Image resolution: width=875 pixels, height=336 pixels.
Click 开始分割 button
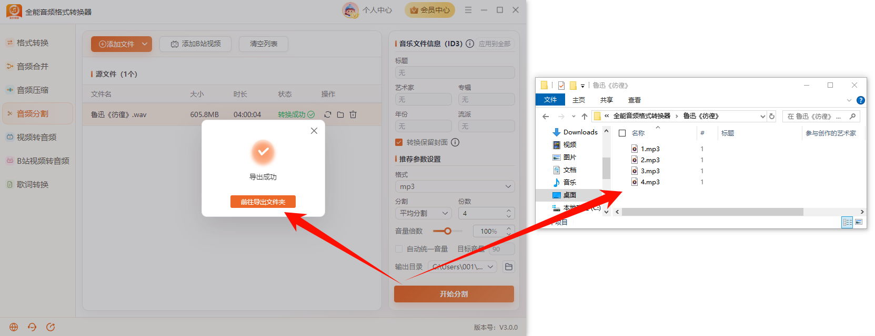point(454,294)
